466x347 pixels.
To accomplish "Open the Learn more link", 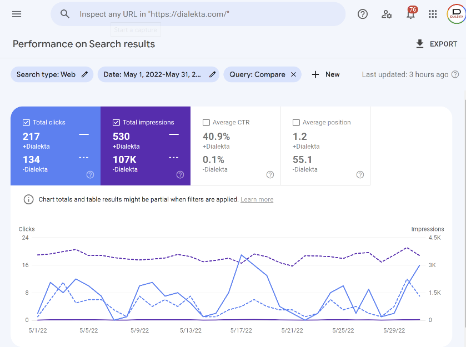I will (257, 199).
